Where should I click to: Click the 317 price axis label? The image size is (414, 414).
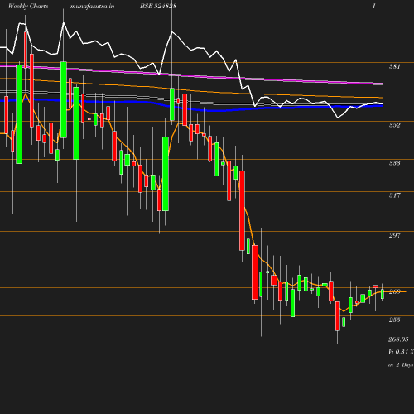point(395,195)
